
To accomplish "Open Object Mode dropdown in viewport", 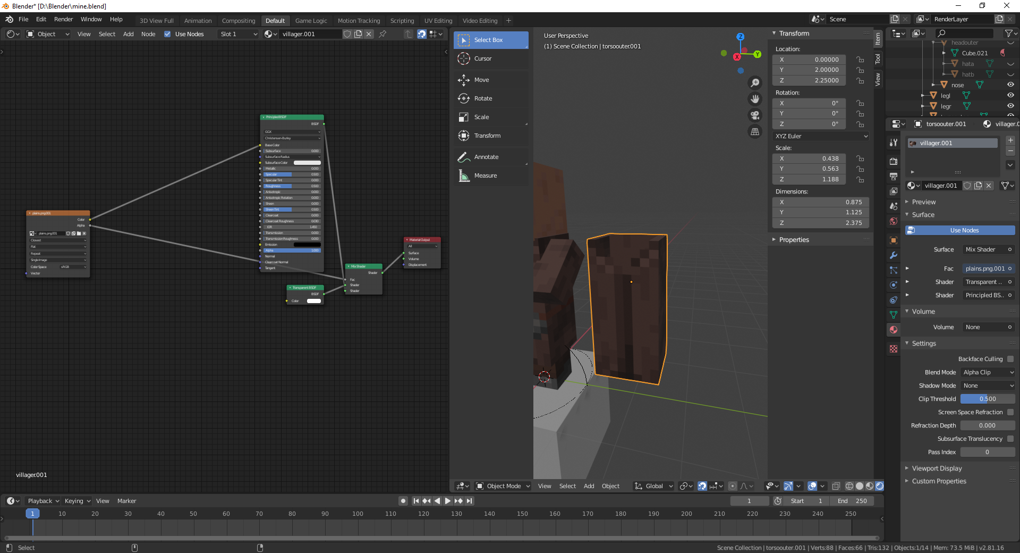I will click(503, 486).
